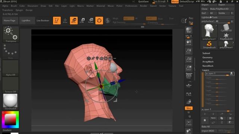The width and height of the screenshot is (239, 134).
Task: Open the Texture Off picker
Action: (10, 85)
